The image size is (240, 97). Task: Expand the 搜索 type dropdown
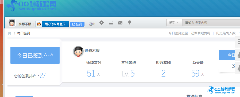coord(174,23)
